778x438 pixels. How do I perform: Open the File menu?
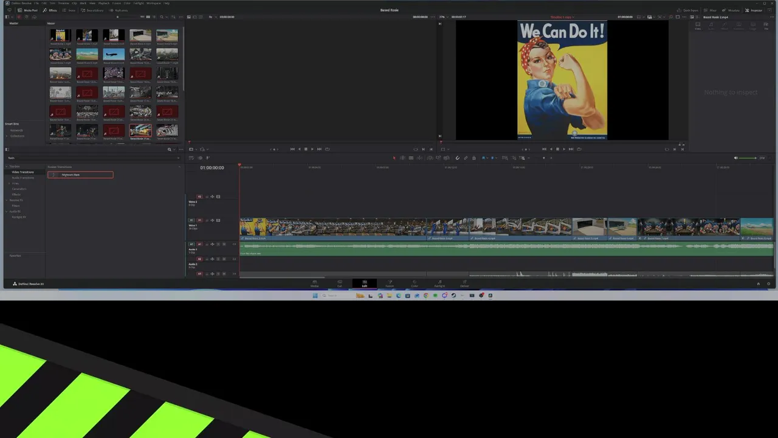click(x=36, y=3)
